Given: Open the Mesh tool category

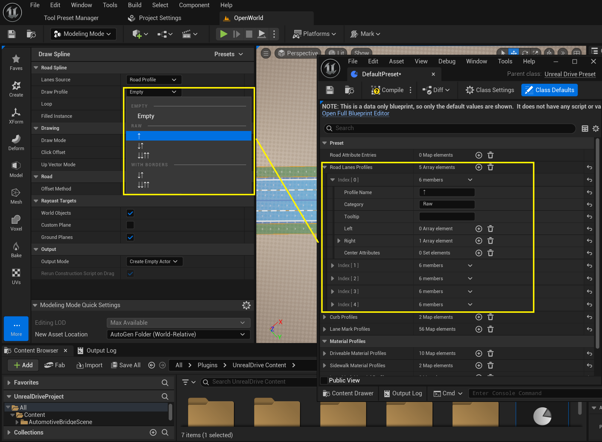Looking at the screenshot, I should click(16, 196).
